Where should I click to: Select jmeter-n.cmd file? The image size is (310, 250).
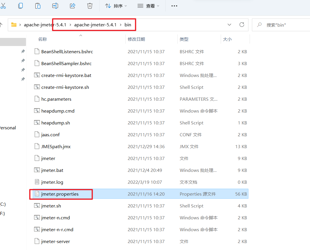click(55, 218)
